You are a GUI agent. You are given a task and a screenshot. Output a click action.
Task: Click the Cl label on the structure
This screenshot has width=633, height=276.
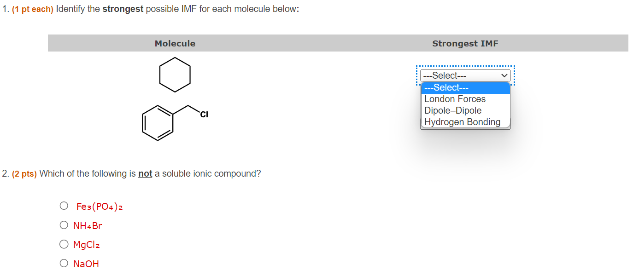point(204,115)
